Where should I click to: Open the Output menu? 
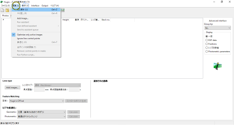(x=45, y=5)
